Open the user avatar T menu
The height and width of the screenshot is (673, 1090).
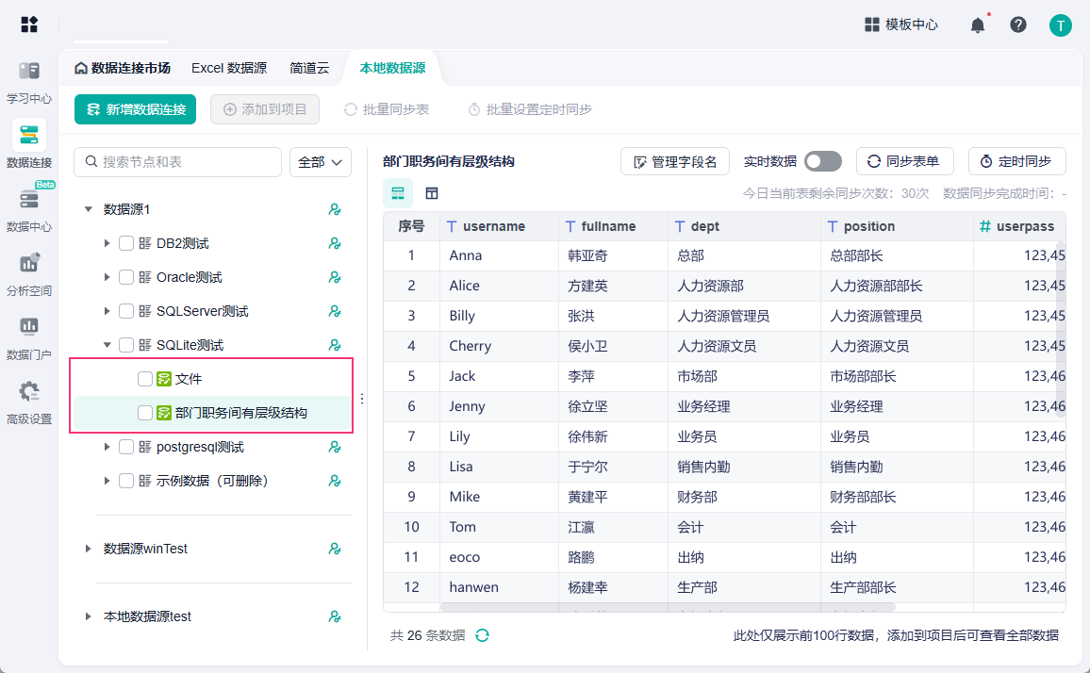1060,25
